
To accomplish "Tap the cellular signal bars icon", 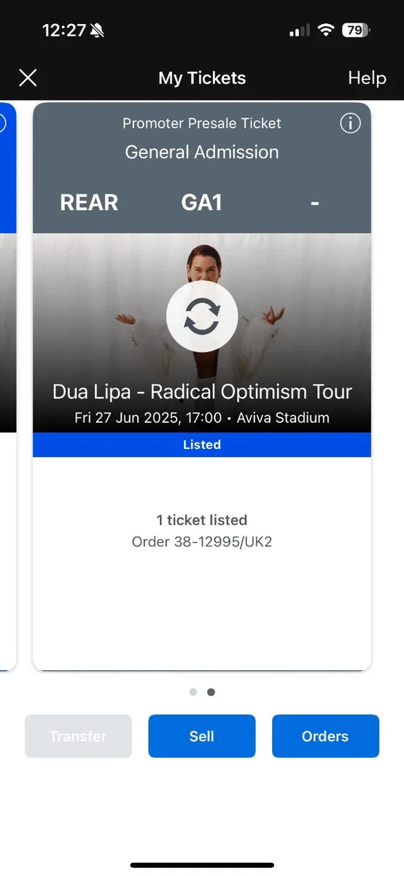I will pyautogui.click(x=300, y=31).
